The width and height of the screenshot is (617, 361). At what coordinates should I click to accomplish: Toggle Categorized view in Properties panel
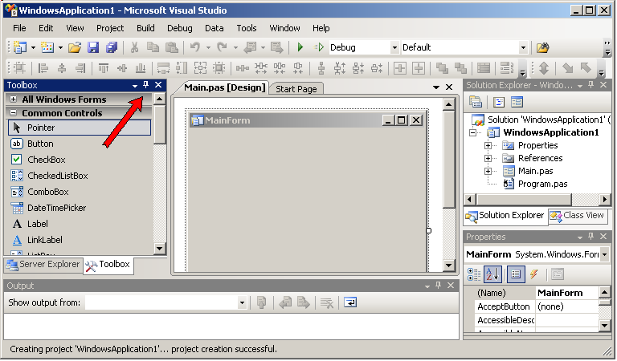pos(474,274)
